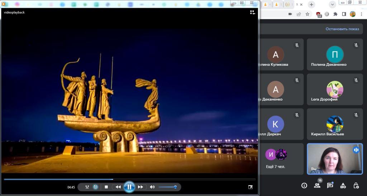367x196 pixels.
Task: Close the active Chrome tab
Action: point(301,4)
